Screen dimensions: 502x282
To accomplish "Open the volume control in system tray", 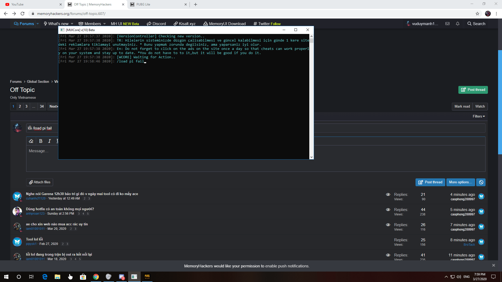I will tap(459, 277).
